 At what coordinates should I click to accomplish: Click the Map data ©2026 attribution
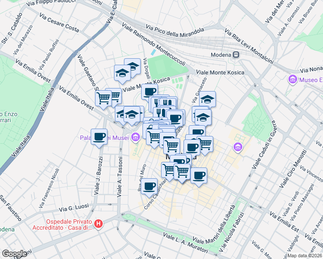[305, 256]
